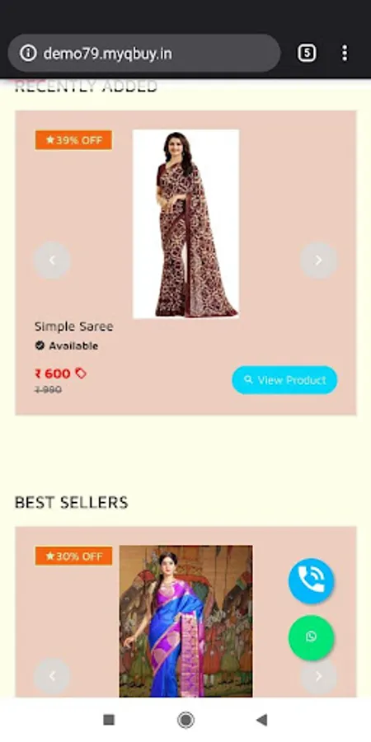Show previous item in Recently Added carousel
371x742 pixels.
click(52, 261)
